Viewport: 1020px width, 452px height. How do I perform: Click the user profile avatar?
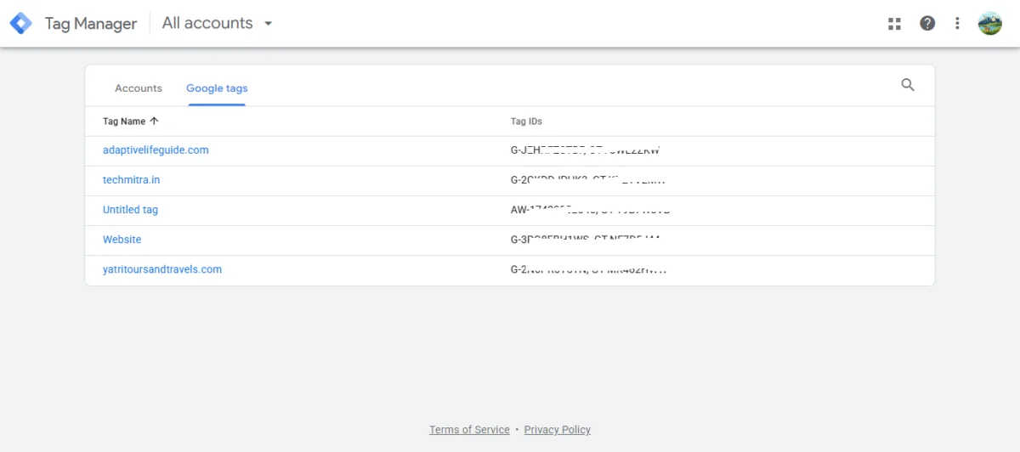click(x=990, y=24)
